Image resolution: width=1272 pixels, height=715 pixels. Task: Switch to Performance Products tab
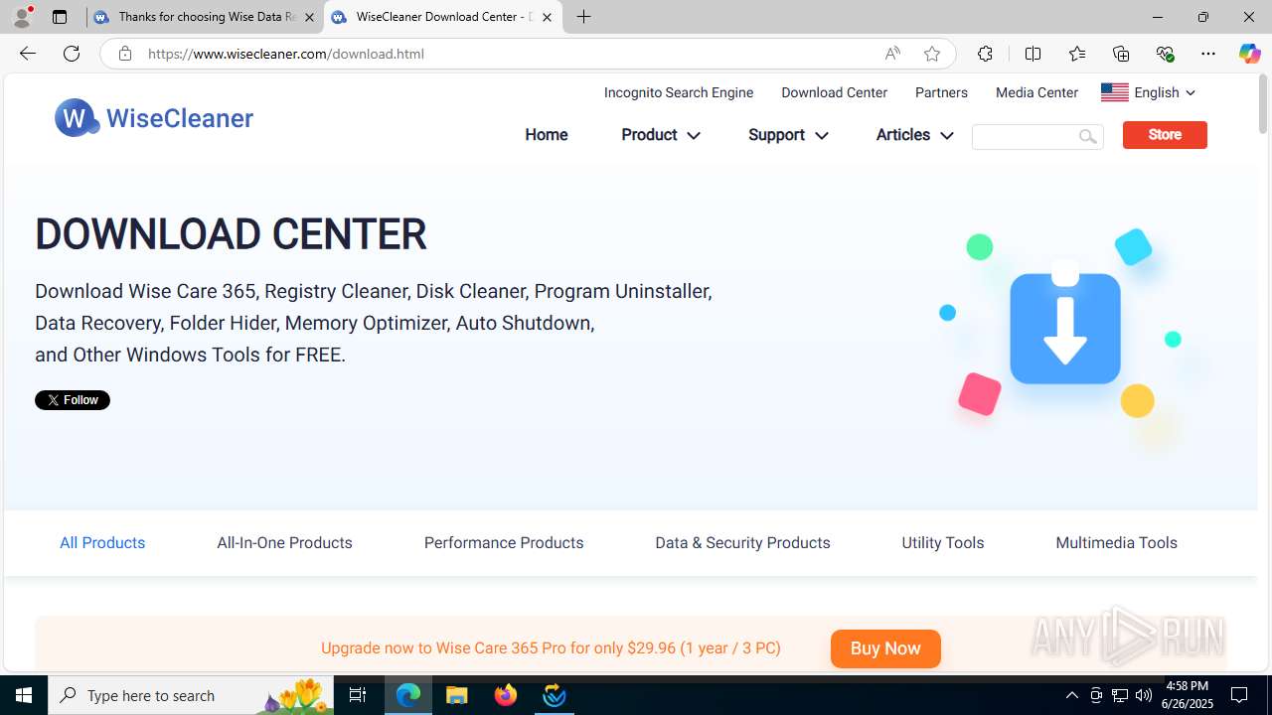click(x=504, y=542)
